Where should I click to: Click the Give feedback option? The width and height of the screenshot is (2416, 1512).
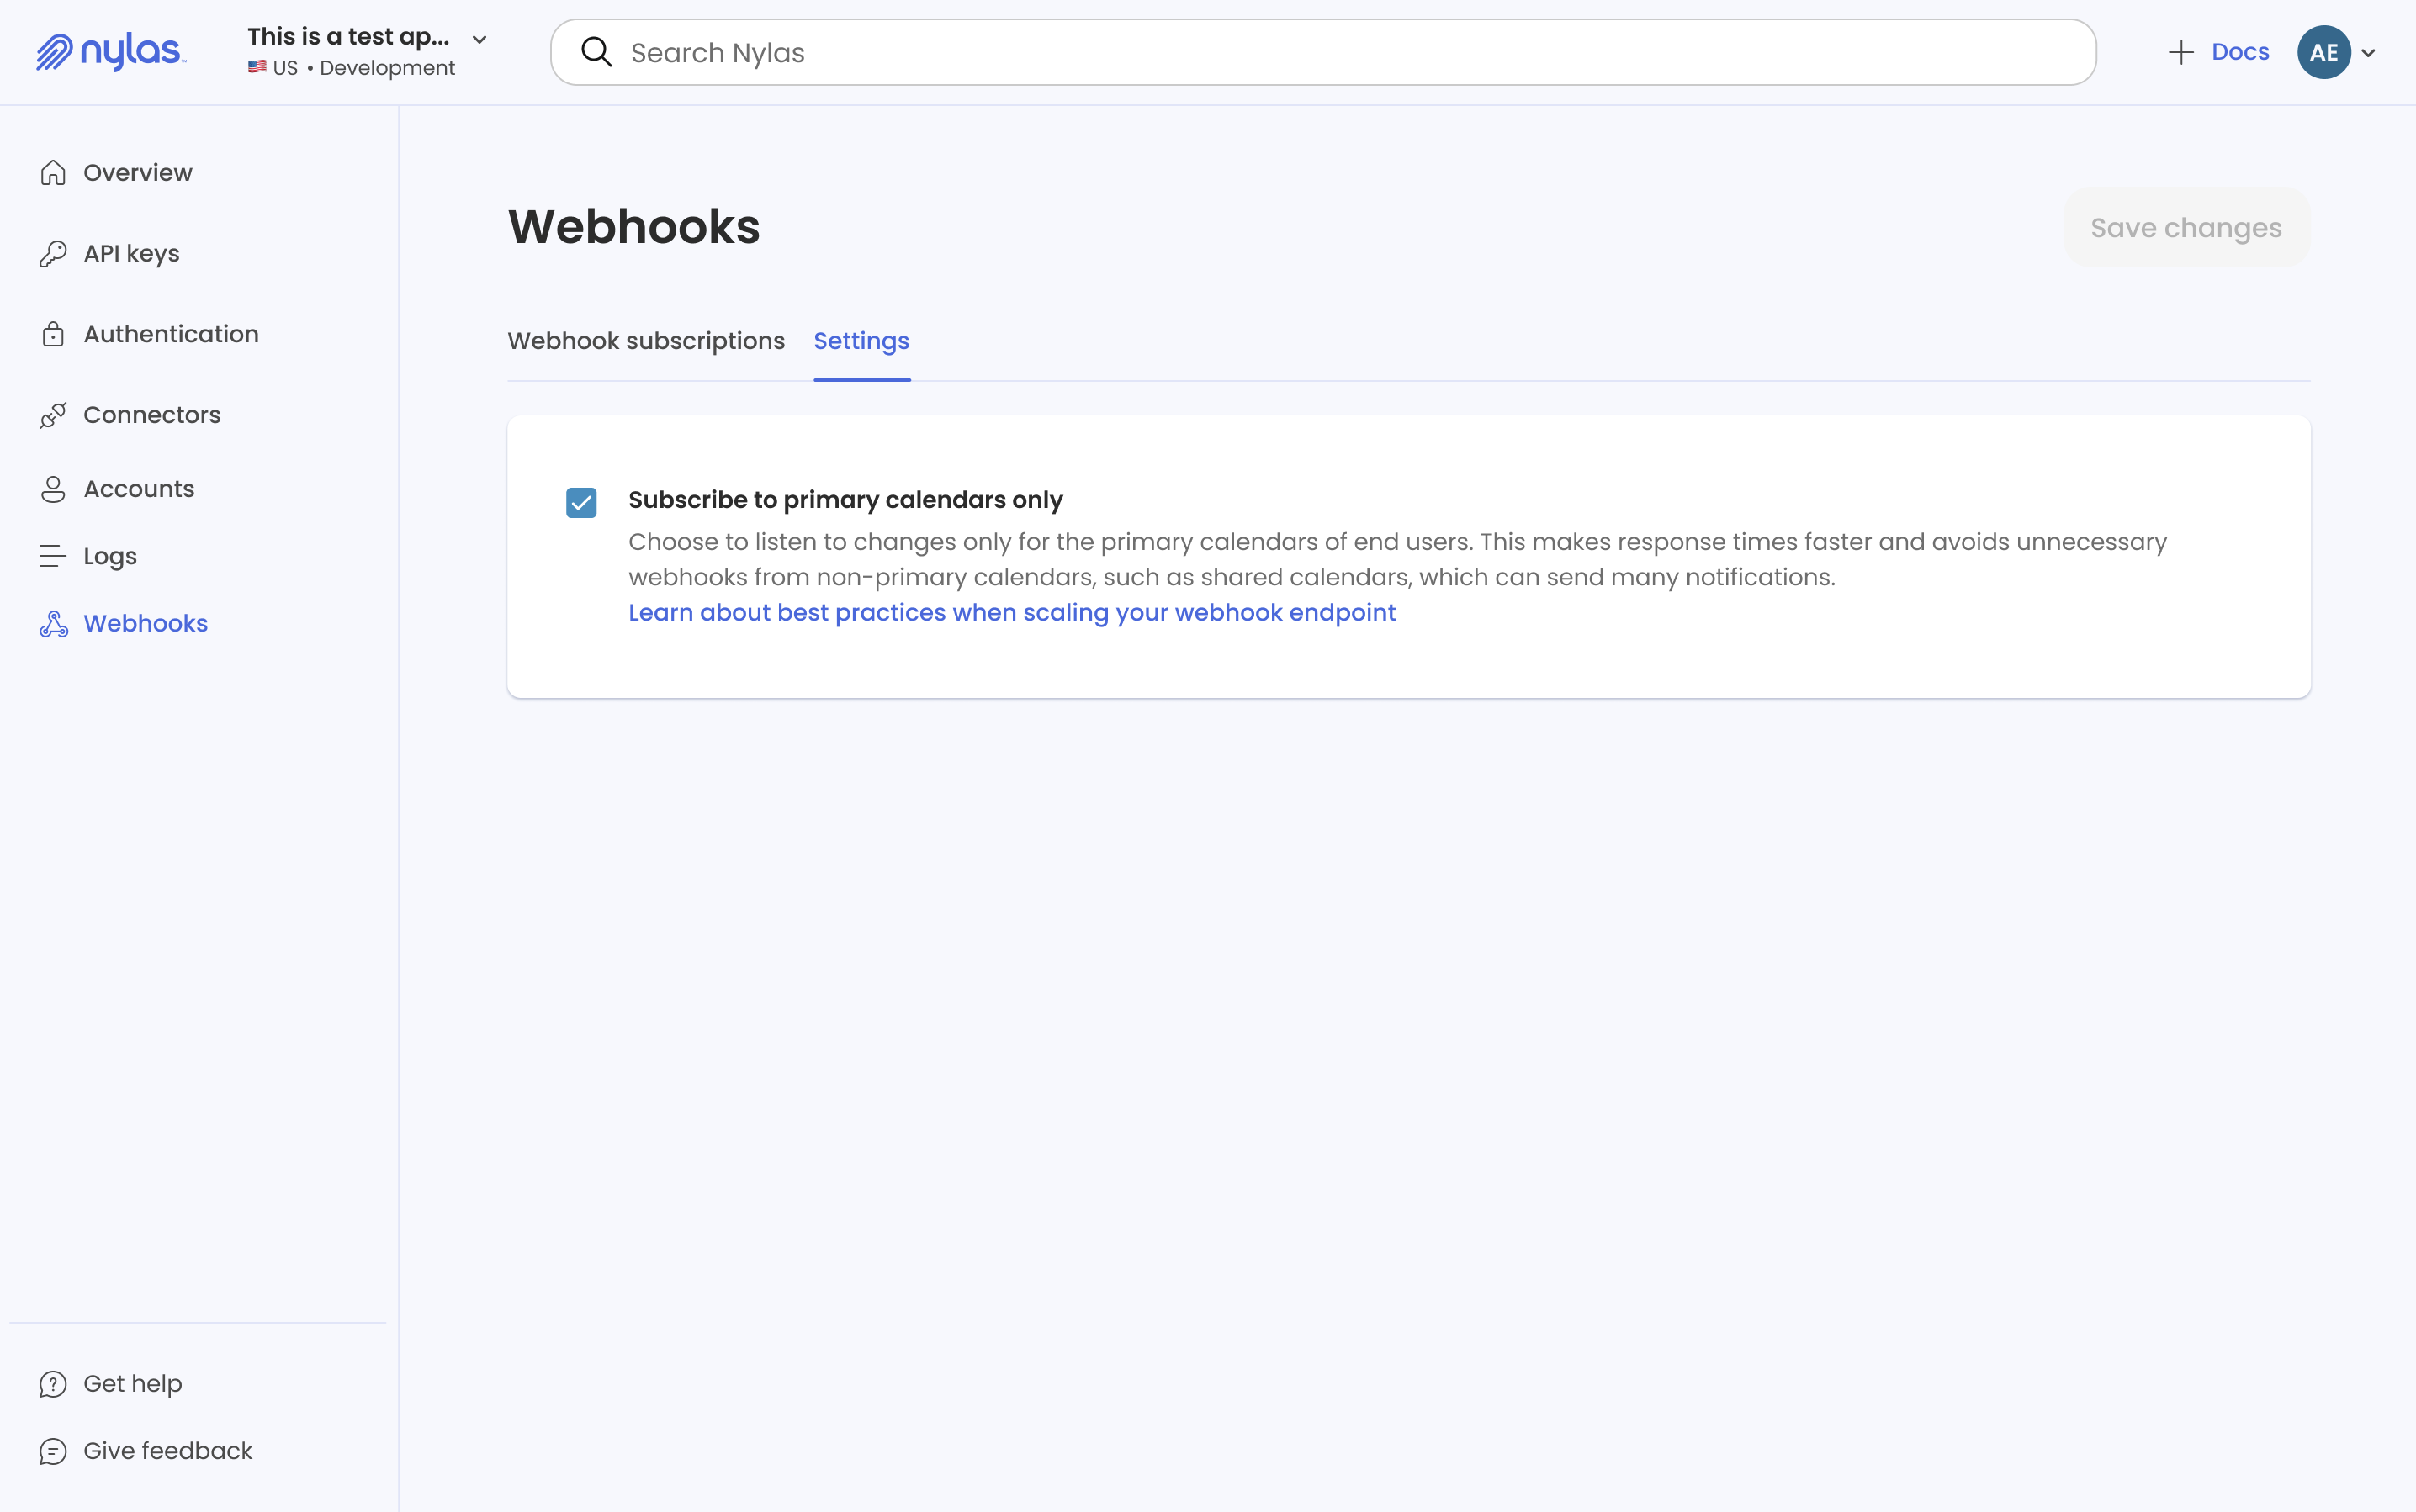tap(167, 1450)
